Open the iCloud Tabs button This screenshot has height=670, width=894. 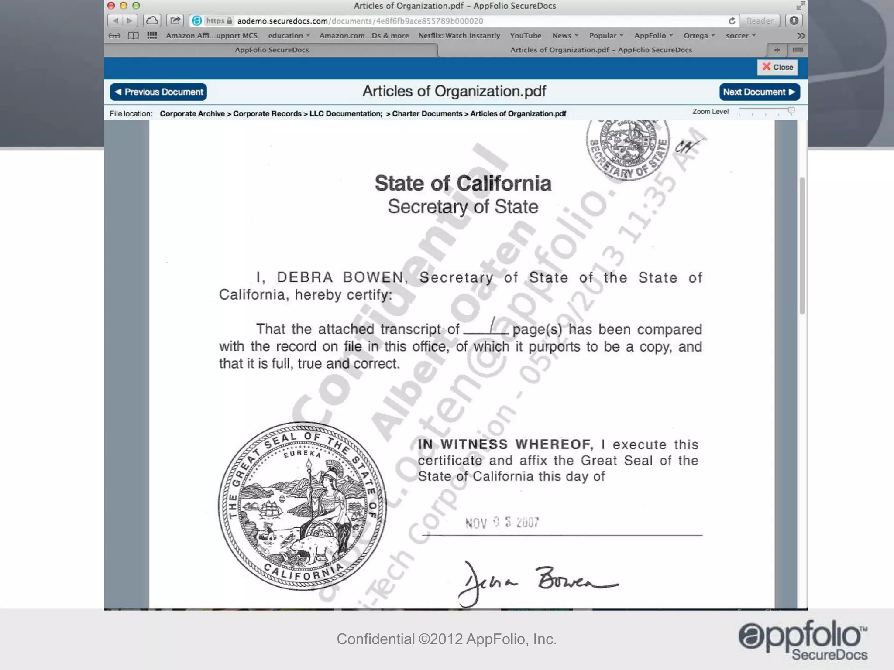(x=152, y=21)
